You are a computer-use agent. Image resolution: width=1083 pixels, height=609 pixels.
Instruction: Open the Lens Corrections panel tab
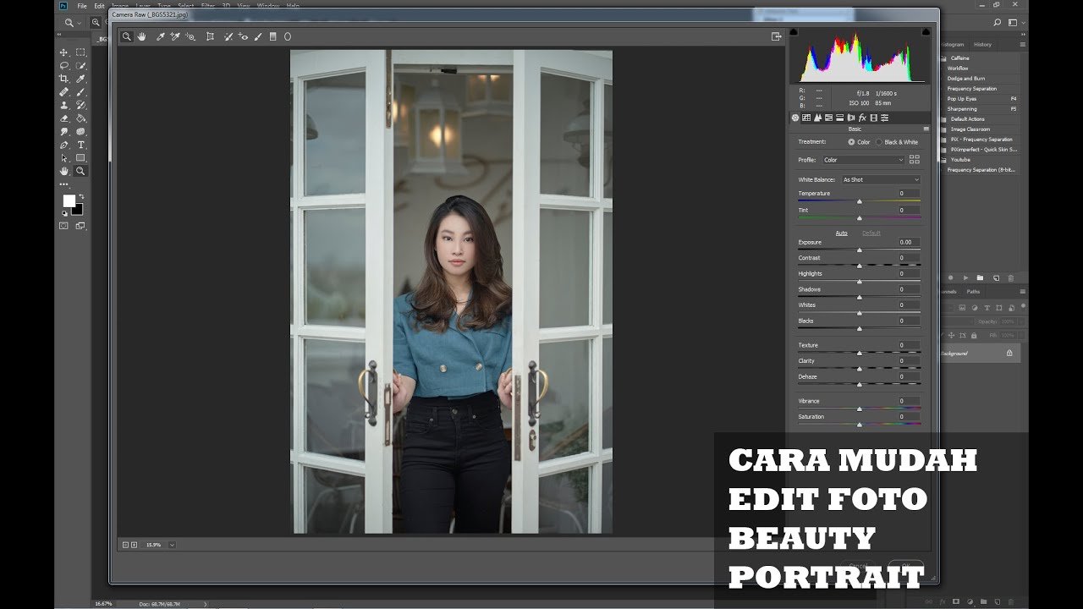[x=850, y=118]
